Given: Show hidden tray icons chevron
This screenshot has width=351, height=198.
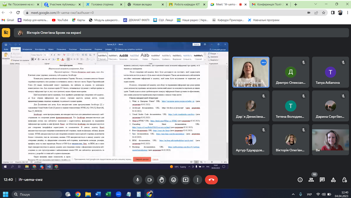Looking at the screenshot, I should click(293, 194).
